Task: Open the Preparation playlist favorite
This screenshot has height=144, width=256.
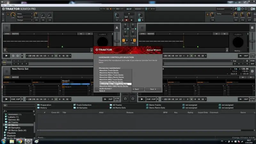Action: [45, 105]
